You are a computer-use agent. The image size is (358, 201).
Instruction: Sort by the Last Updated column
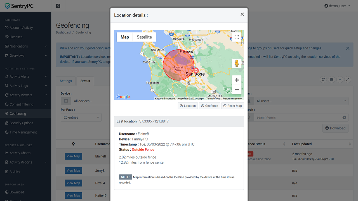point(321,144)
